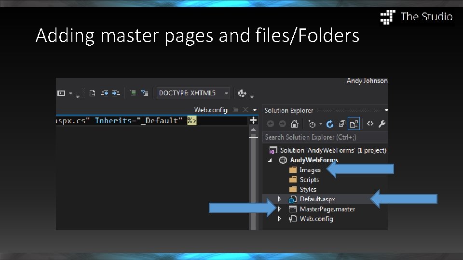Viewport: 463px width, 260px height.
Task: Click the Solution Explorer panel title
Action: 289,111
